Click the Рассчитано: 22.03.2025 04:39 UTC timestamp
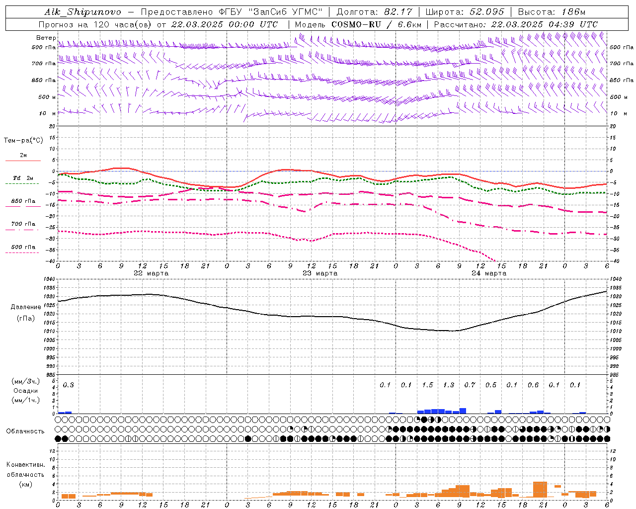Screen dimensions: 636x509 pos(516,24)
